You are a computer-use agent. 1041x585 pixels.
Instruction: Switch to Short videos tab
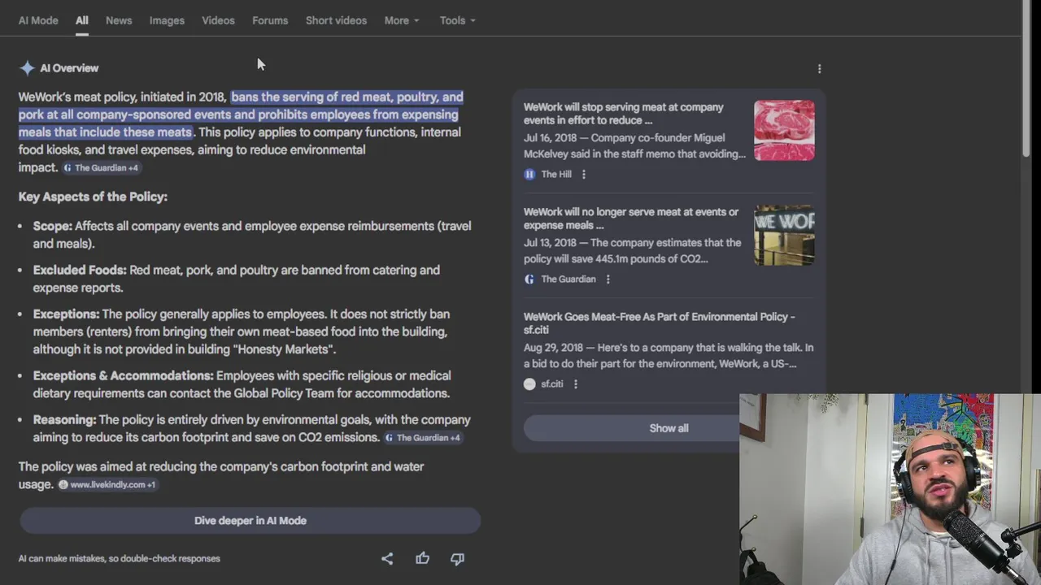(x=336, y=20)
